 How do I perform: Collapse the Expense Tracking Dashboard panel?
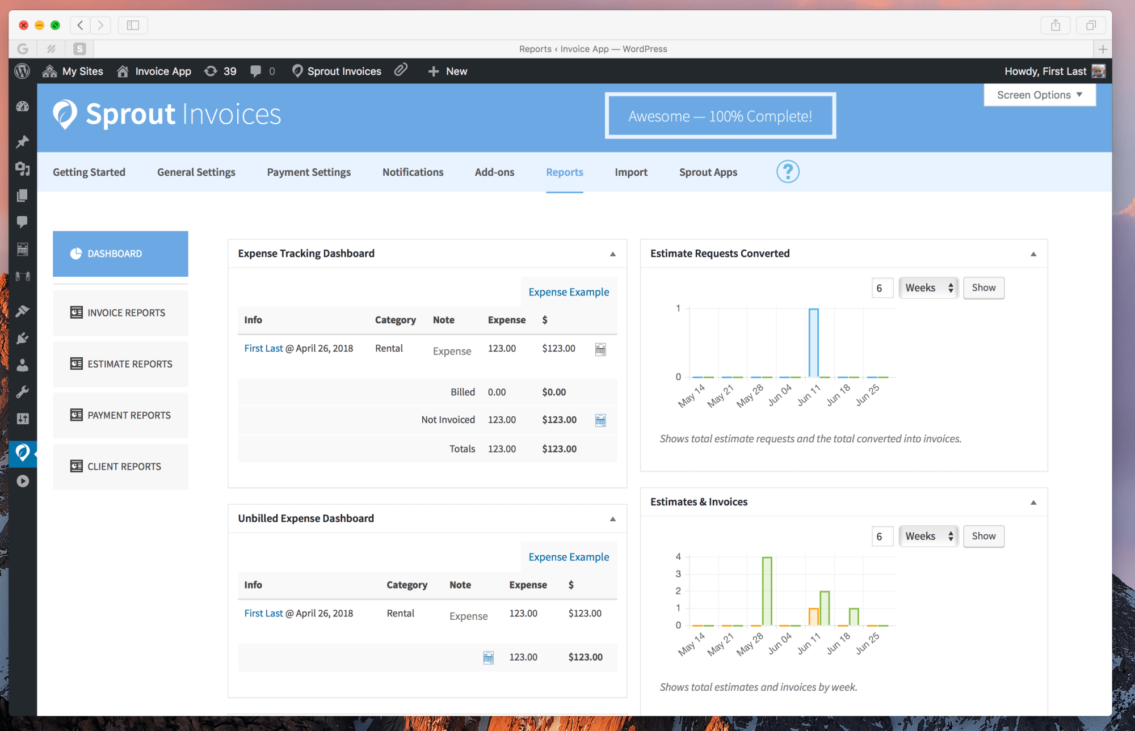point(612,253)
